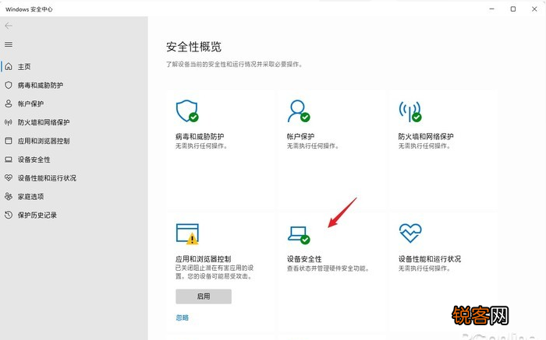Click the 病毒和威胁防护 card title
The height and width of the screenshot is (340, 546).
[200, 136]
